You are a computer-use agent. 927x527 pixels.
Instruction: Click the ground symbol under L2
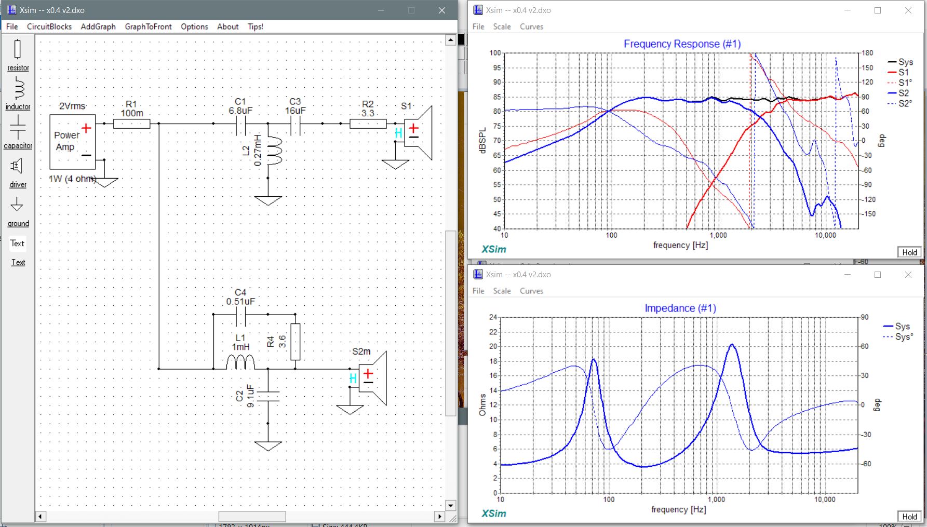click(x=268, y=200)
